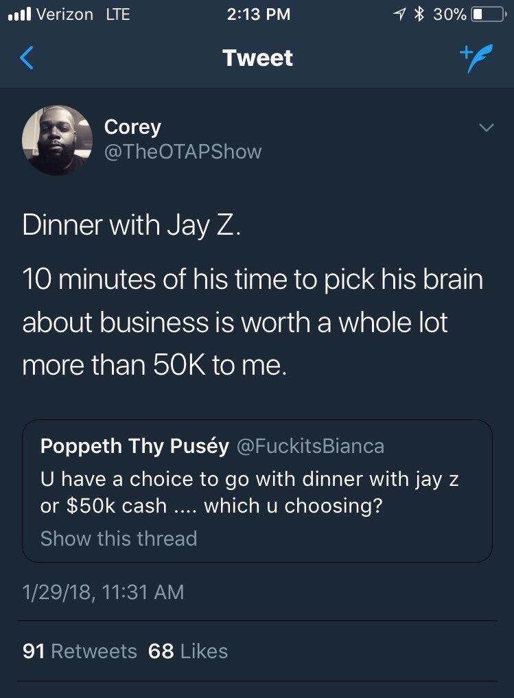Image resolution: width=514 pixels, height=698 pixels.
Task: Tap the 2:13 PM clock
Action: (258, 14)
